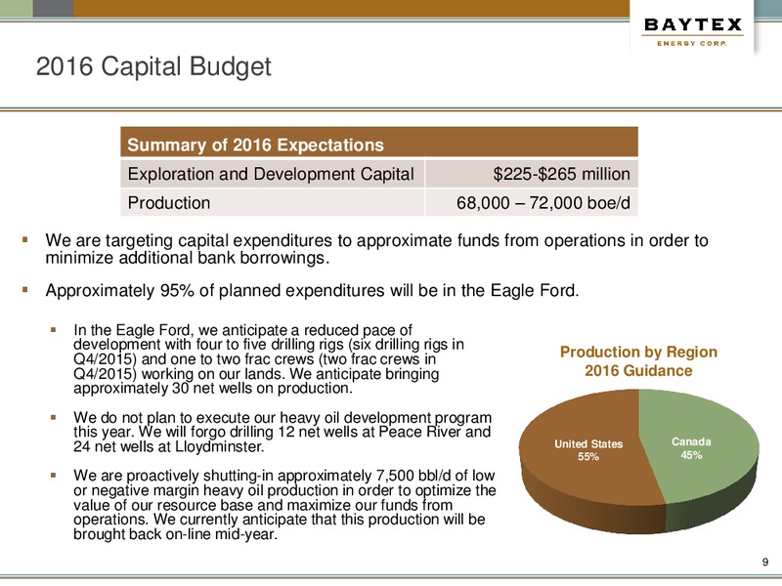Screen dimensions: 782x586
Task: Click the 'Summary of 2016 Expectations' table header
Action: click(x=379, y=143)
